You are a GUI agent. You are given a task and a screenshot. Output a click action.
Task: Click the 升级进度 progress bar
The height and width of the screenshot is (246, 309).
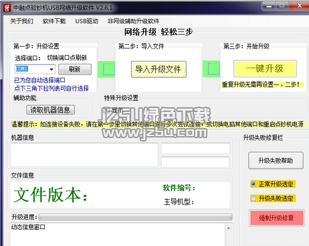click(x=135, y=217)
